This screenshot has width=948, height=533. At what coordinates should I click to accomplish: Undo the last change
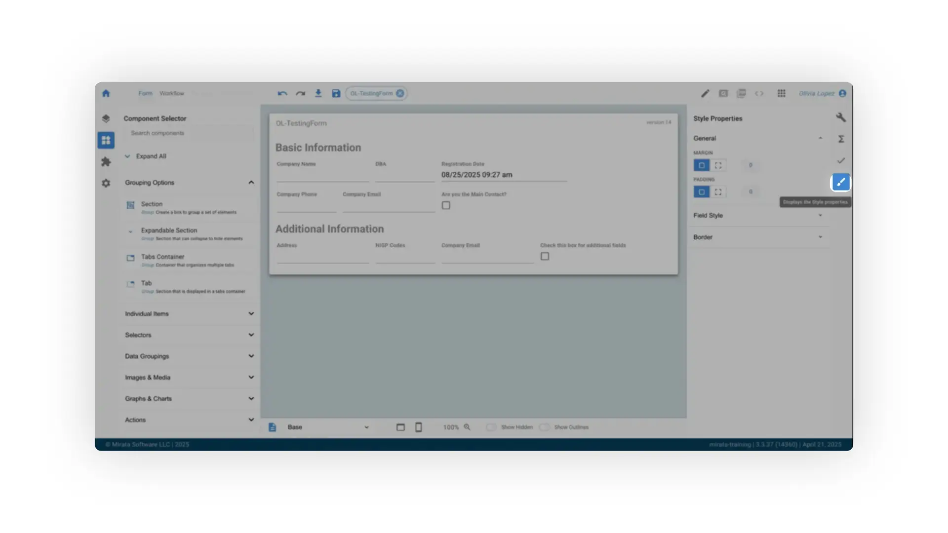(282, 93)
